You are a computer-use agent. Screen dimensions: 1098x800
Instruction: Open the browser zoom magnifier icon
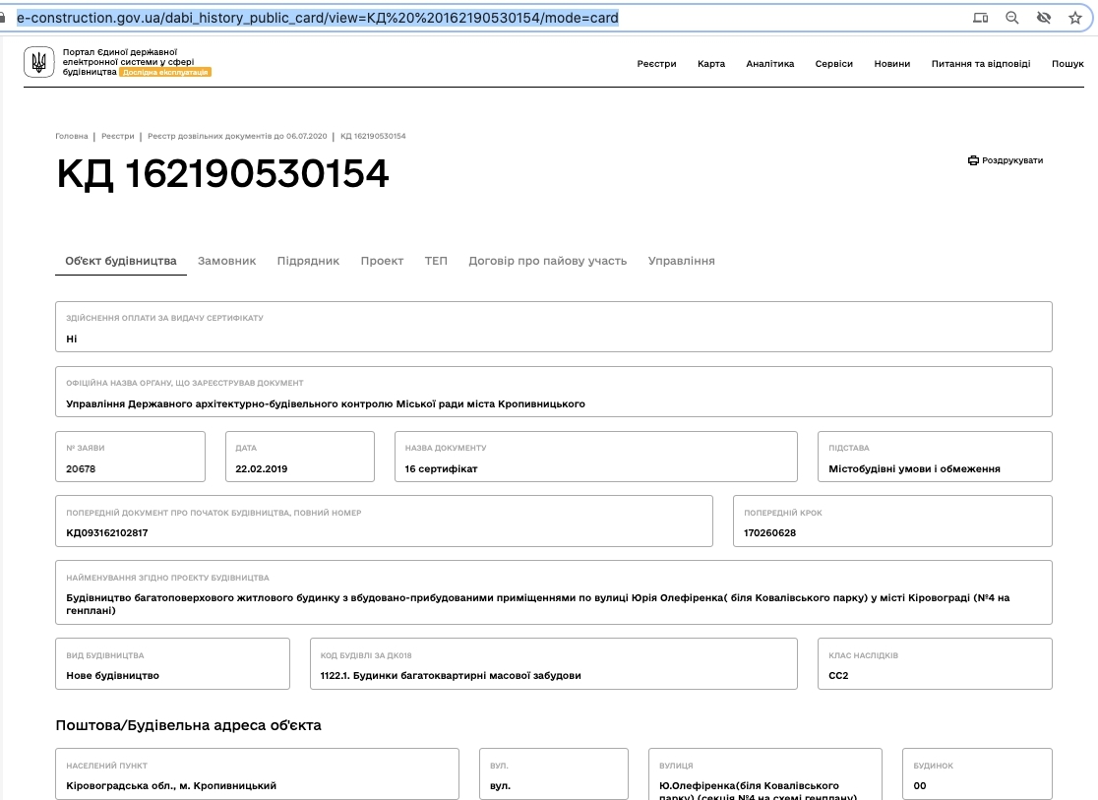point(1011,19)
